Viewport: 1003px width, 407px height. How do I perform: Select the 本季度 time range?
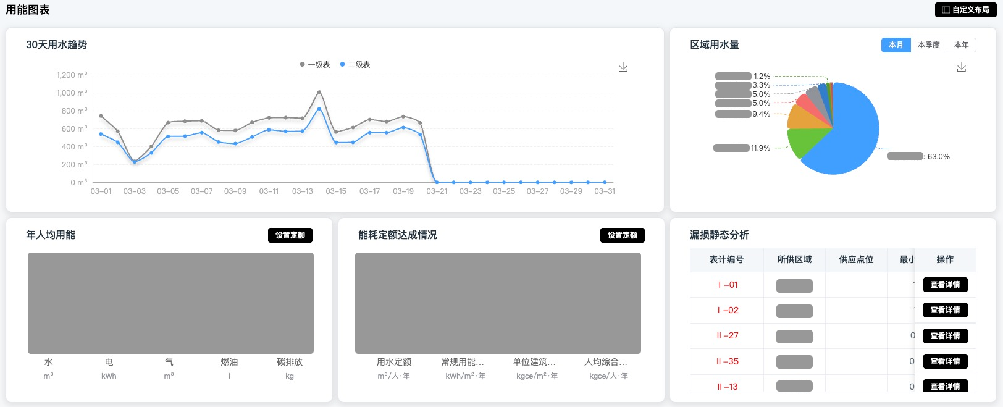pos(928,45)
